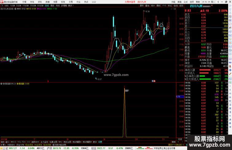
Task: Click the 日 period icon in right sidebar
Action: coord(230,105)
